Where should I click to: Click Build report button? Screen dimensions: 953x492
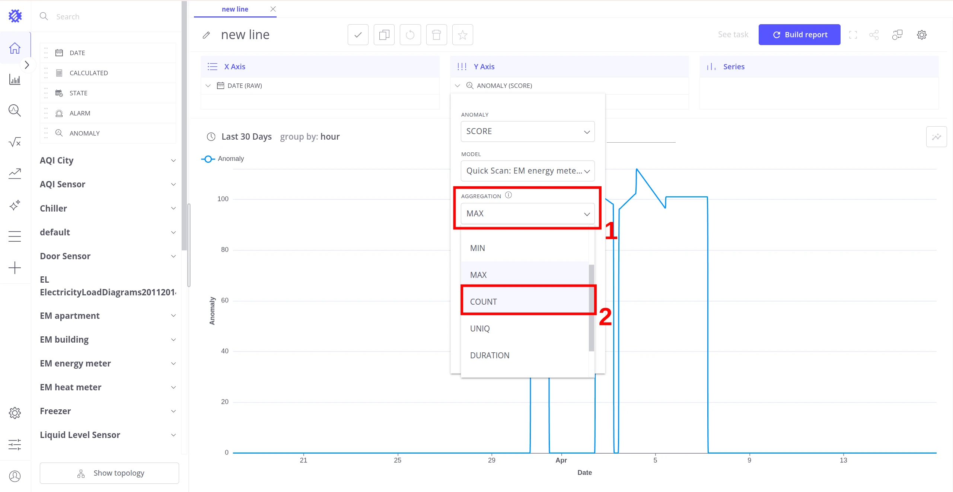point(800,35)
